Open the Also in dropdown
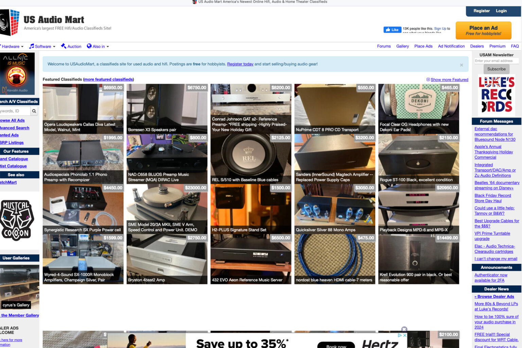The image size is (522, 348). (98, 47)
